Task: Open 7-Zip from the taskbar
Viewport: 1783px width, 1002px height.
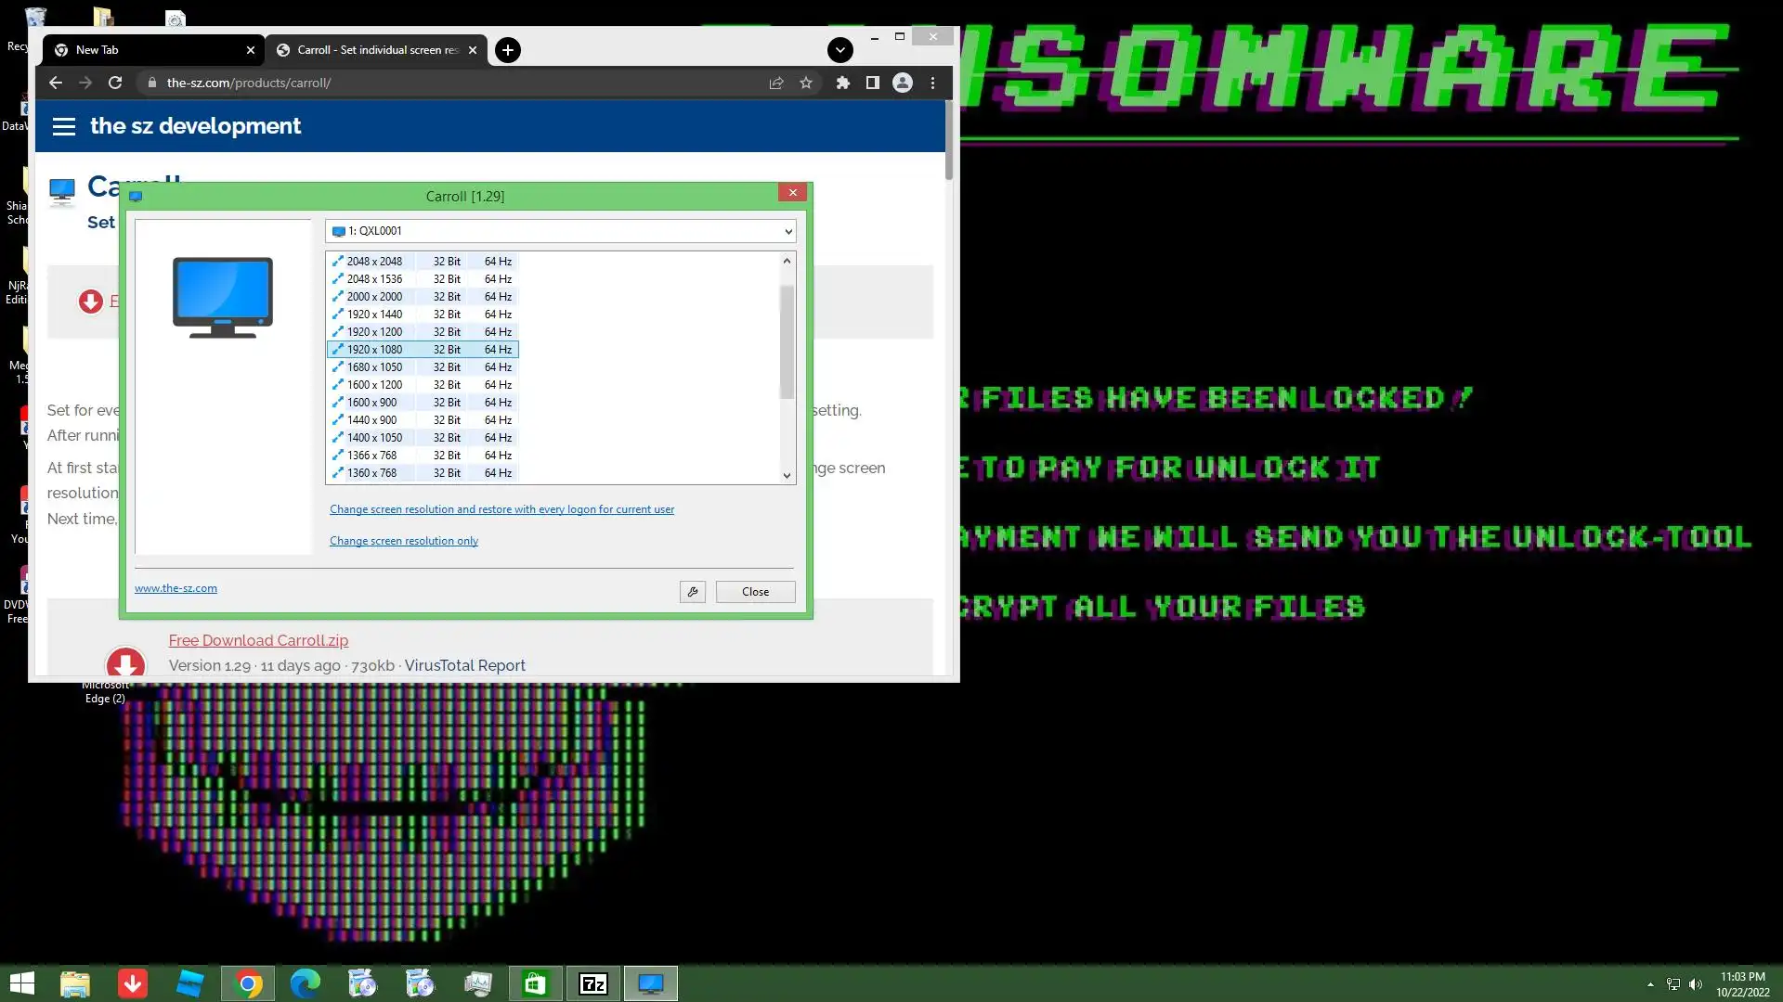Action: (x=593, y=983)
